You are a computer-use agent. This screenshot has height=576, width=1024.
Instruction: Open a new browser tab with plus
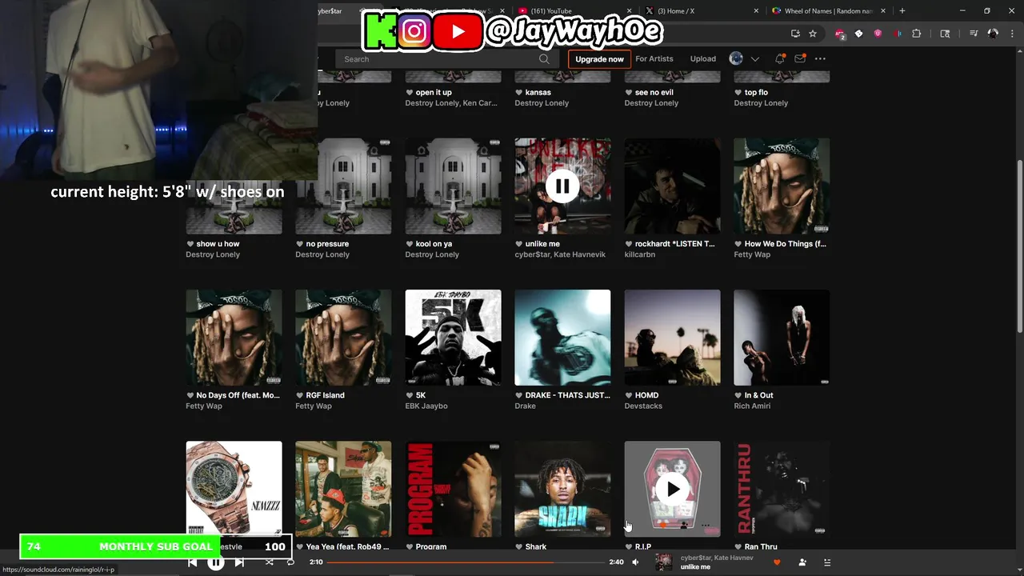[902, 10]
